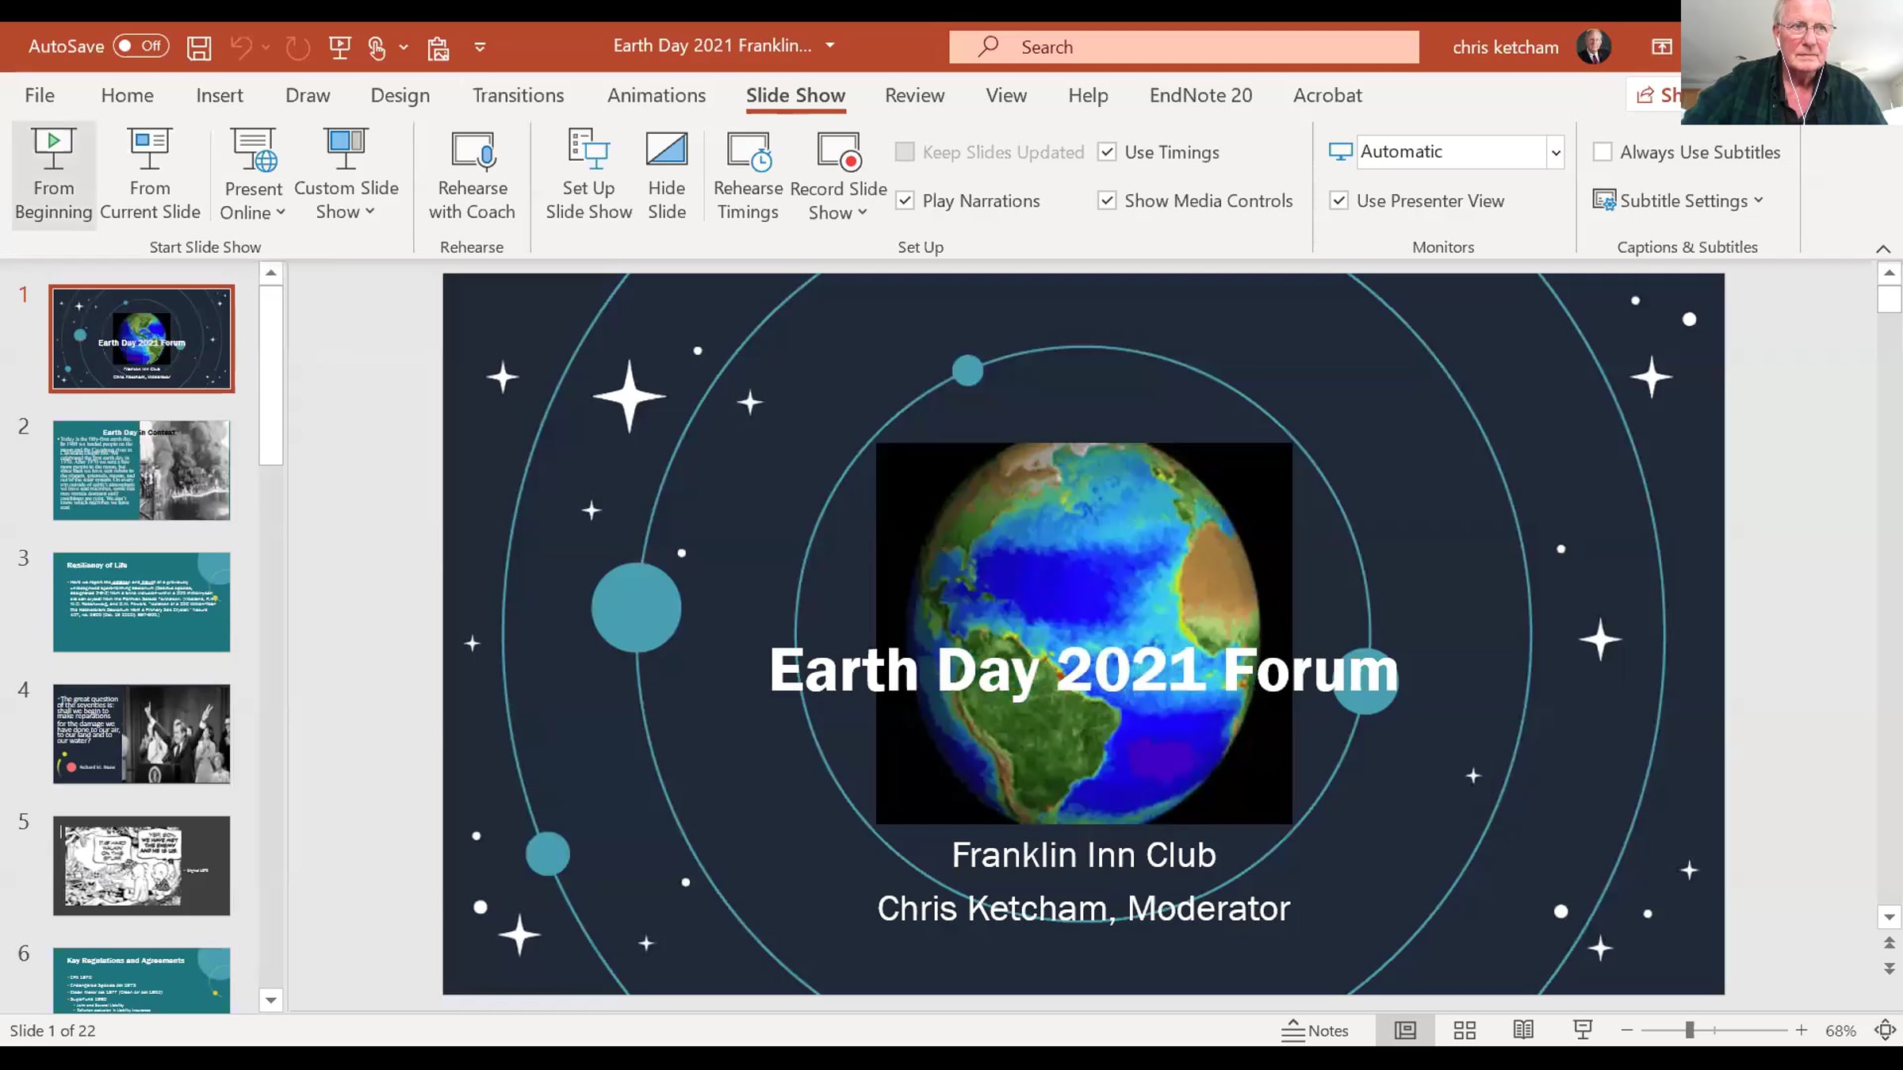Uncheck Show Media Controls checkbox
Image resolution: width=1903 pixels, height=1070 pixels.
pyautogui.click(x=1107, y=201)
